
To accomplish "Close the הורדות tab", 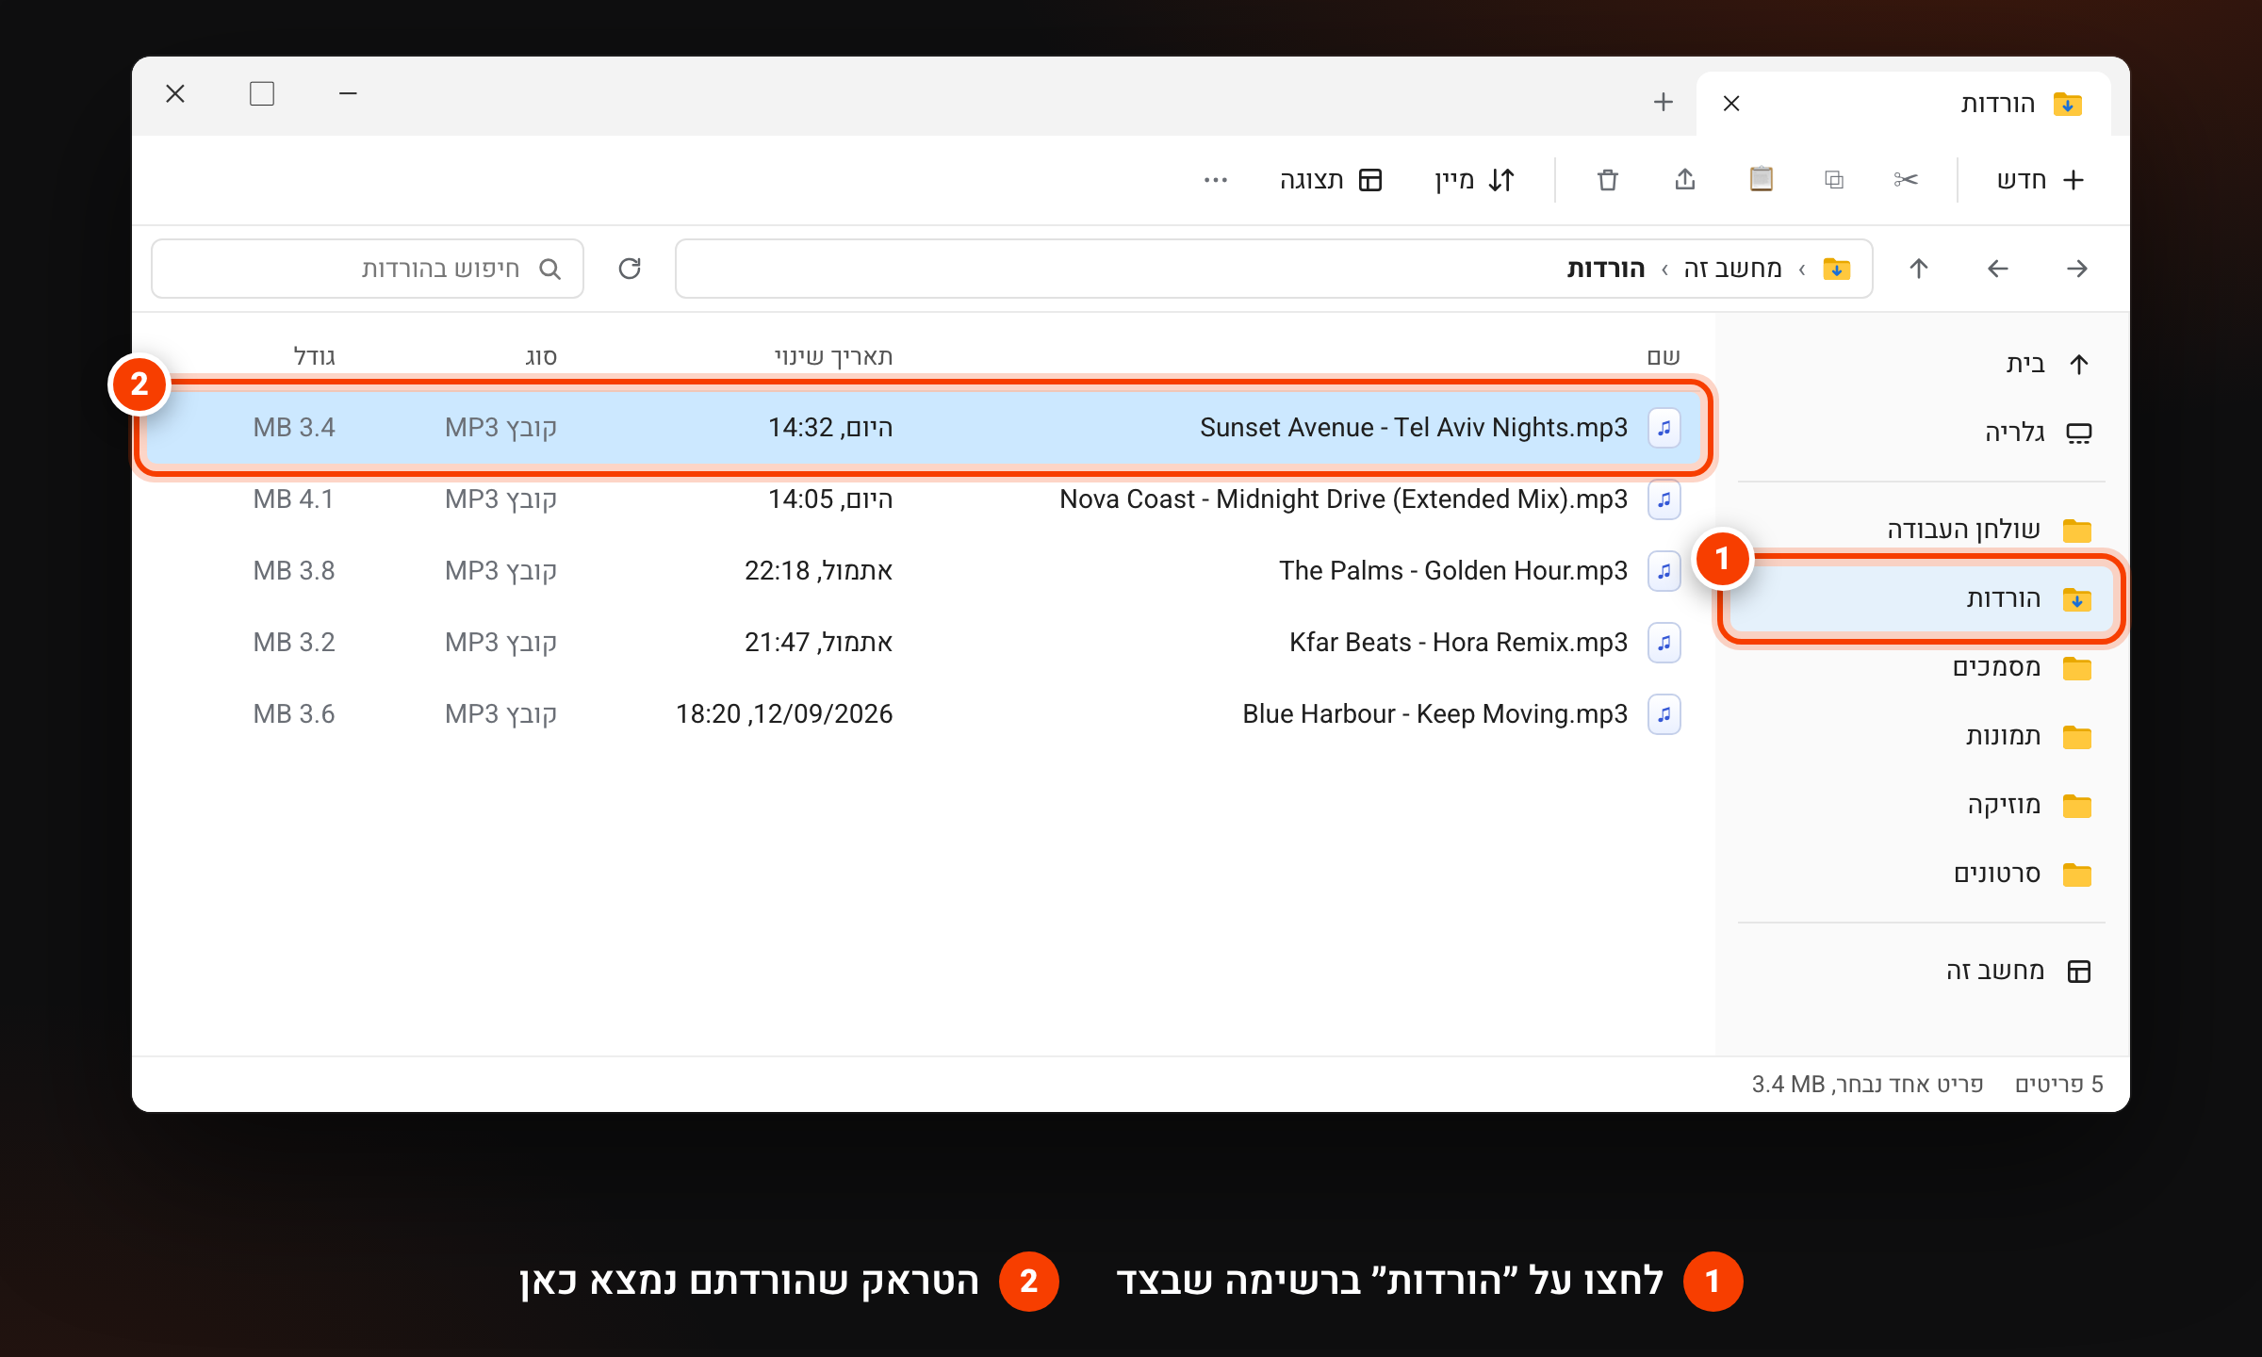I will click(x=1731, y=104).
